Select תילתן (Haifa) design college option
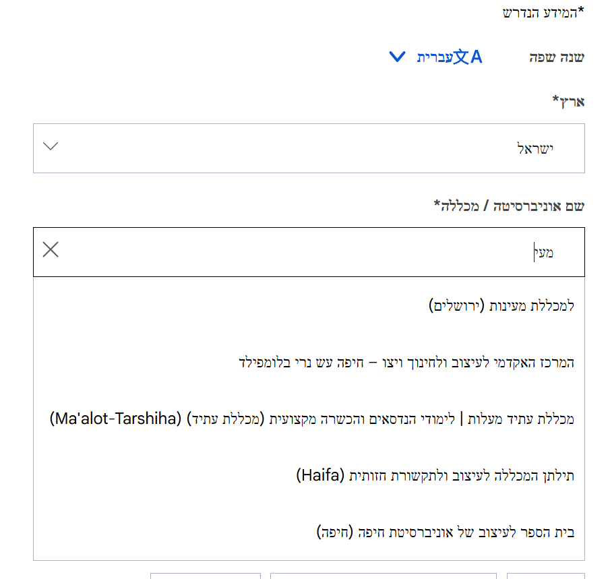 click(435, 476)
